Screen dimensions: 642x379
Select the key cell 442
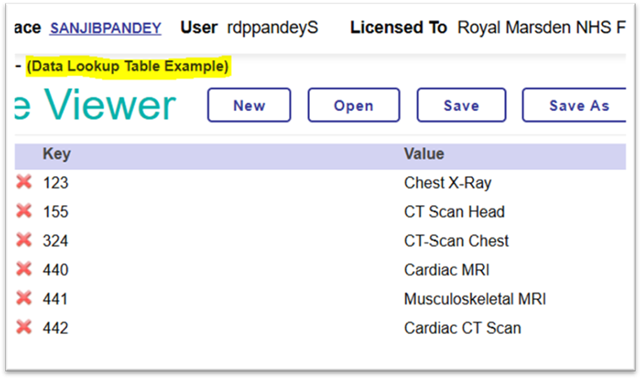(55, 328)
